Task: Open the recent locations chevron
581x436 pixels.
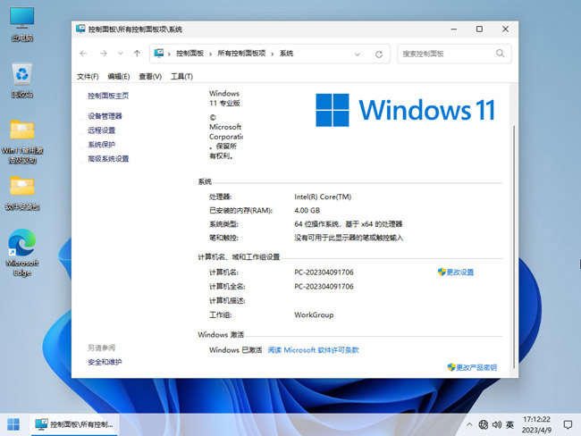Action: (x=121, y=54)
